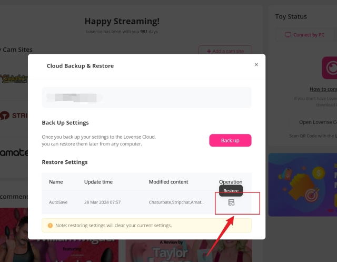Click the warning icon in restore note
Image resolution: width=337 pixels, height=262 pixels.
pyautogui.click(x=50, y=226)
